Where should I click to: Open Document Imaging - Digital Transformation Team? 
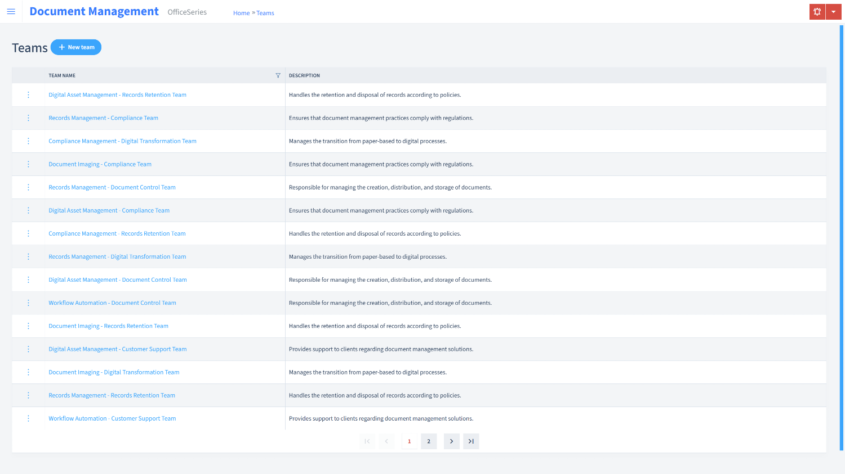(x=114, y=372)
